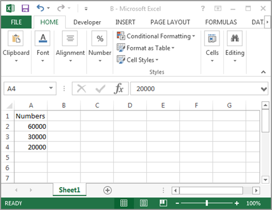The height and width of the screenshot is (210, 272).
Task: Redo the last undone action
Action: tap(61, 8)
